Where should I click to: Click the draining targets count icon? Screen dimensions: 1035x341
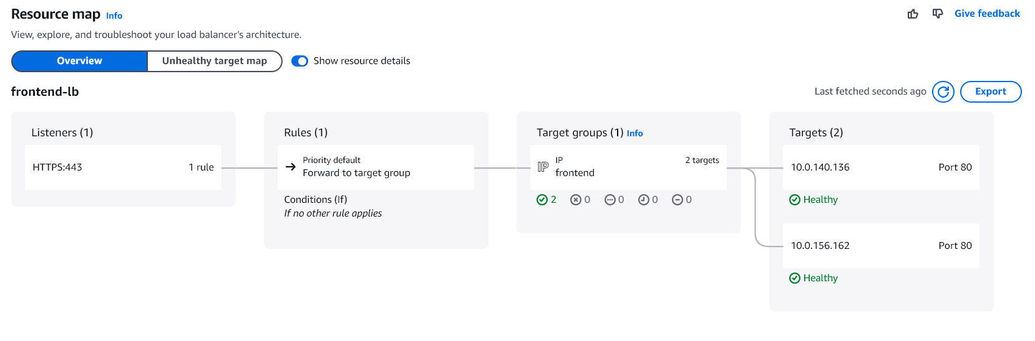coord(677,200)
